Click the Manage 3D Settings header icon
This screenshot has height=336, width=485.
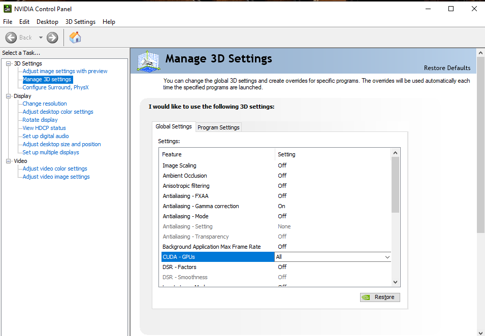(x=149, y=61)
